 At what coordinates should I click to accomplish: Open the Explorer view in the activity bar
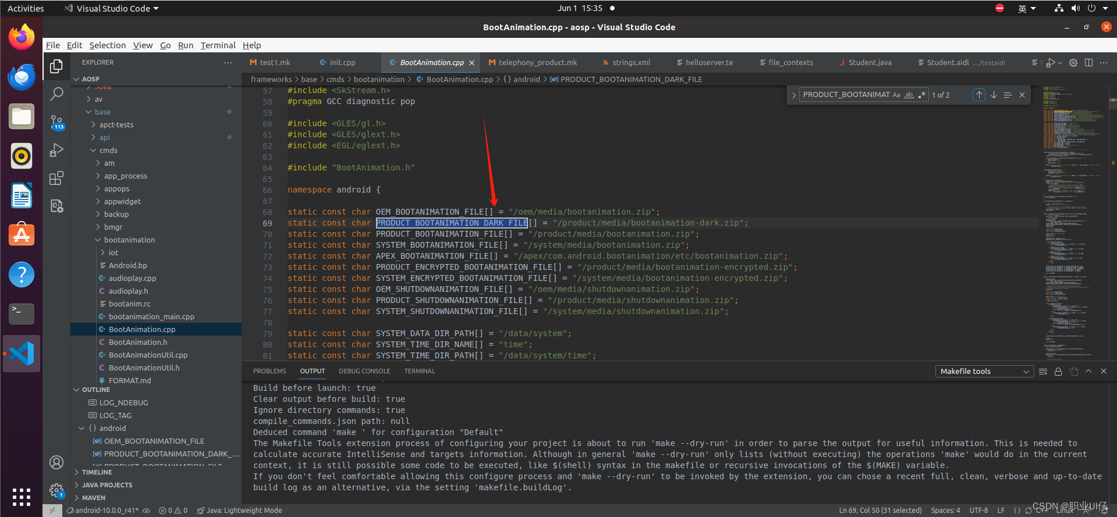click(x=56, y=66)
